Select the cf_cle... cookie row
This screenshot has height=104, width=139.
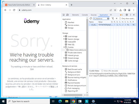coord(112,25)
